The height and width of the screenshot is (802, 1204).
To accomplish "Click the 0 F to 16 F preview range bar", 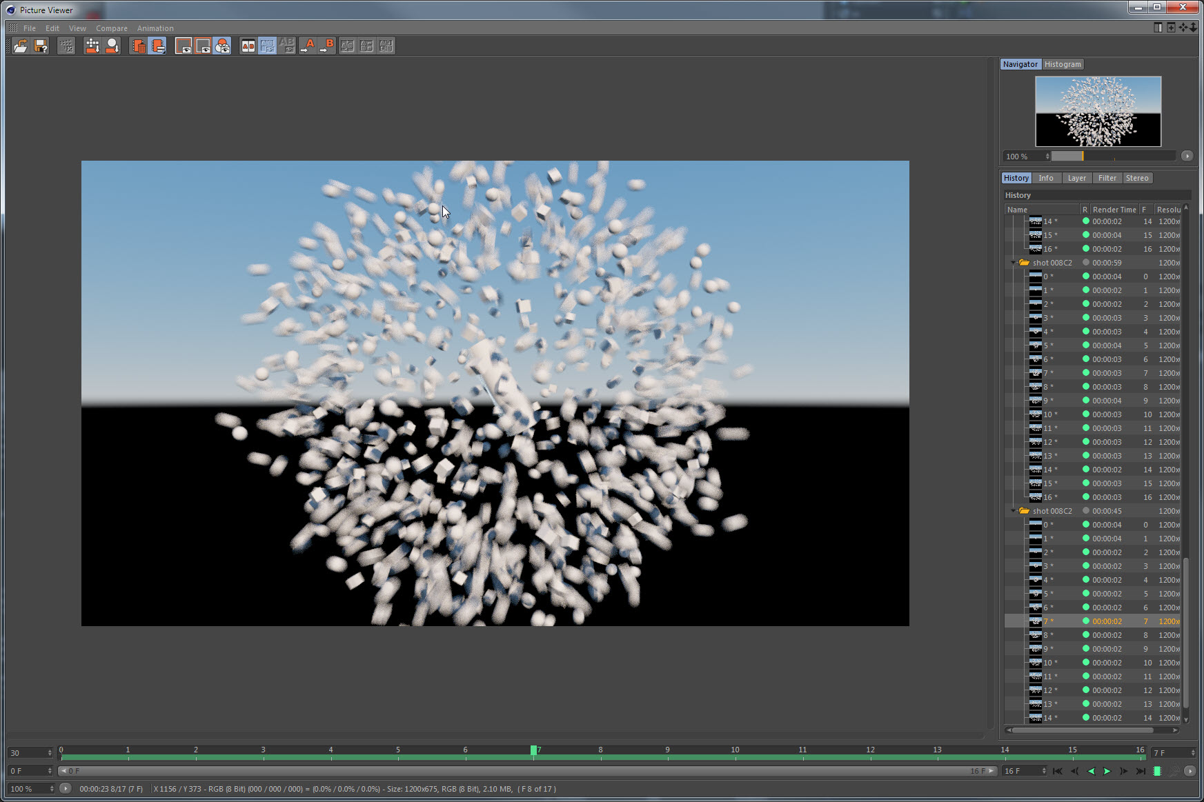I will pos(528,771).
